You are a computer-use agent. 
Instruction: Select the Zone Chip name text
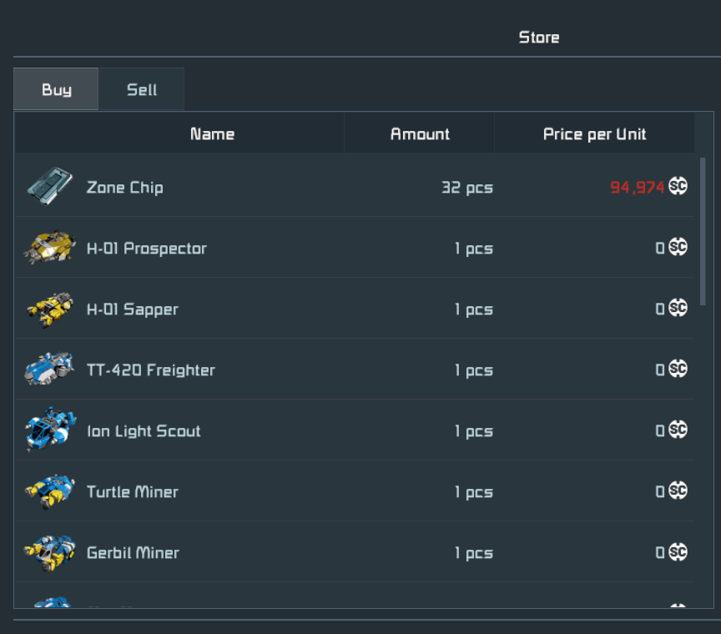(124, 188)
